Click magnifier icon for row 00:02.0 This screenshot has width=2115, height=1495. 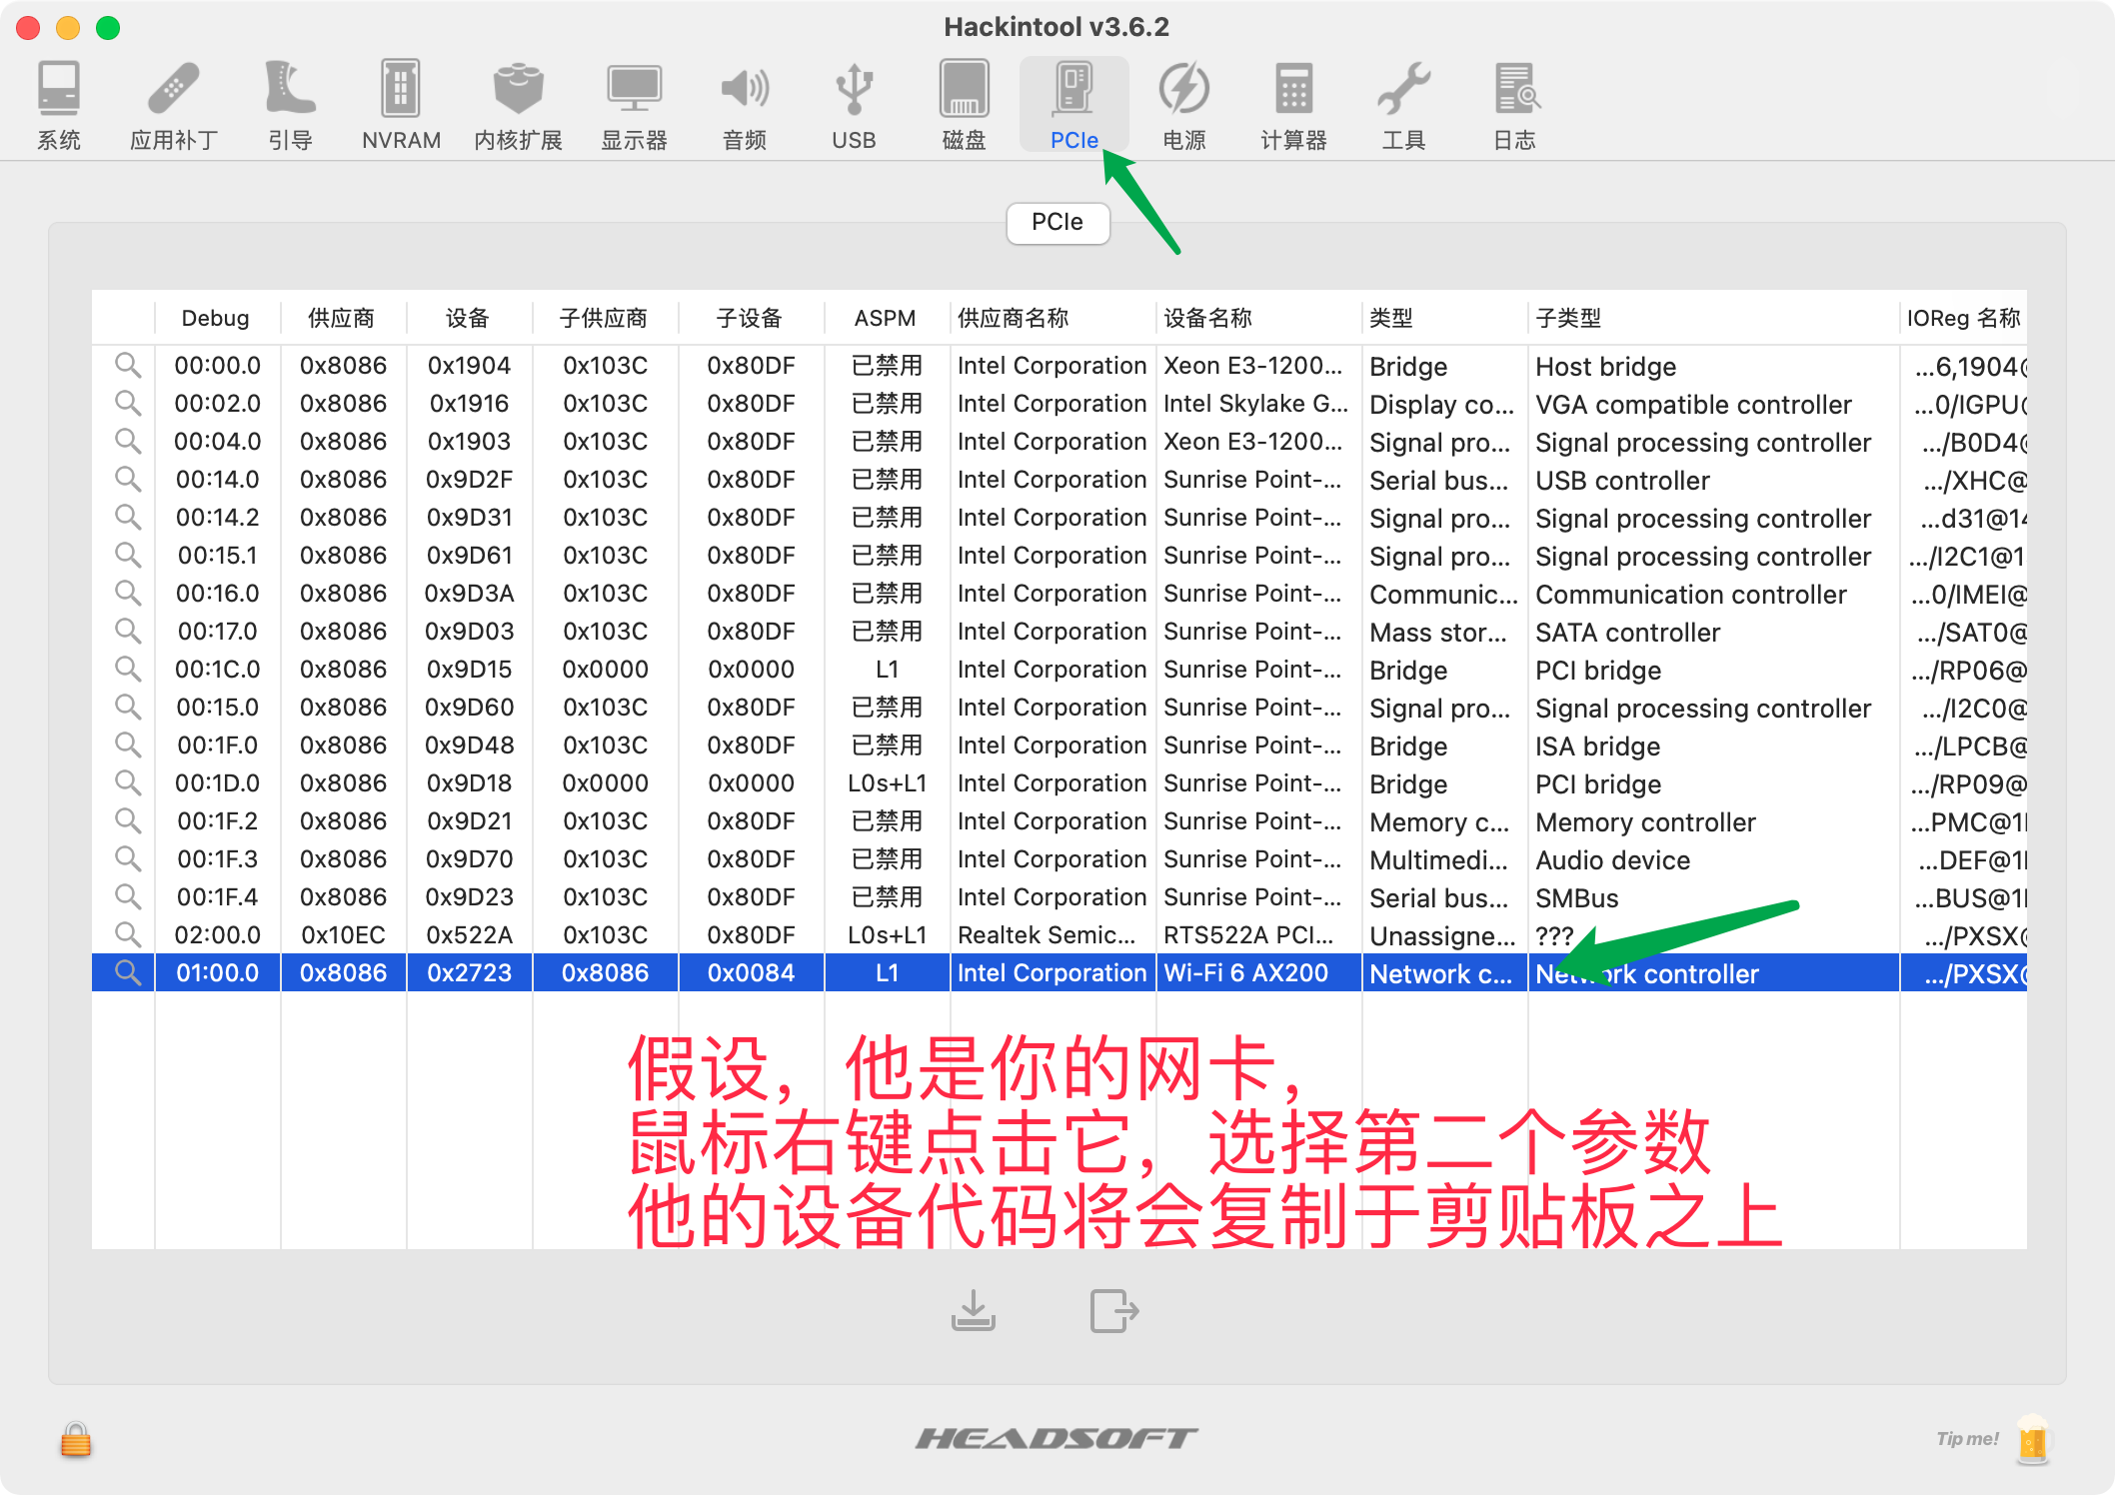click(127, 403)
